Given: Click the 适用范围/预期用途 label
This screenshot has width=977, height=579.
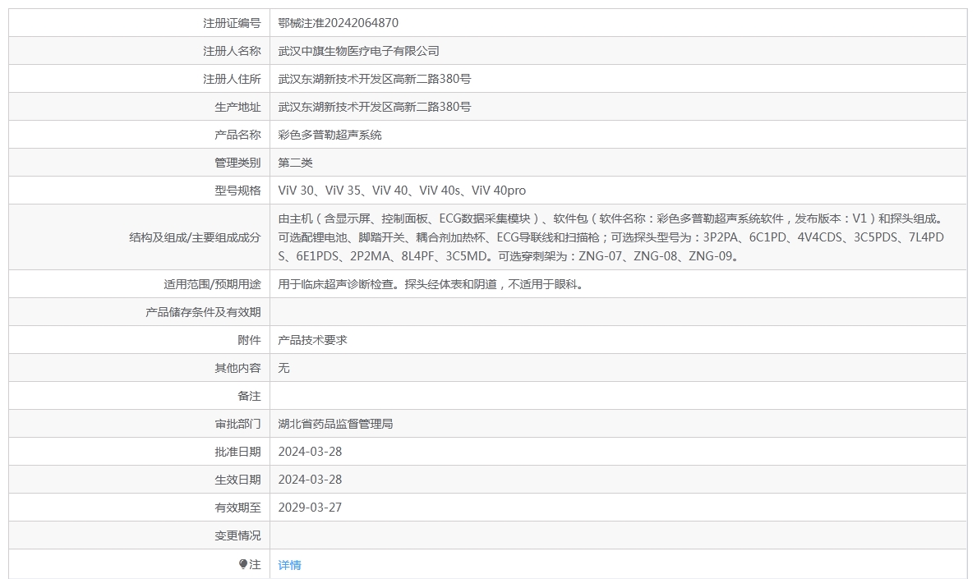Looking at the screenshot, I should tap(212, 284).
